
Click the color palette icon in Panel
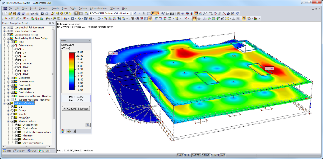click(63, 131)
